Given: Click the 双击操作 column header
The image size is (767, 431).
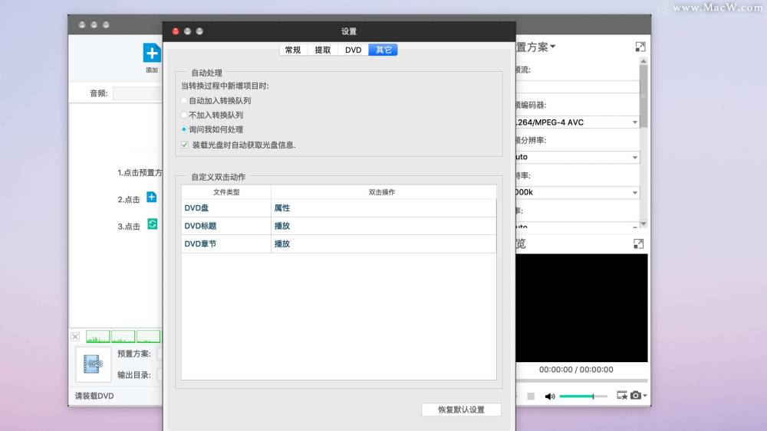Looking at the screenshot, I should coord(383,192).
